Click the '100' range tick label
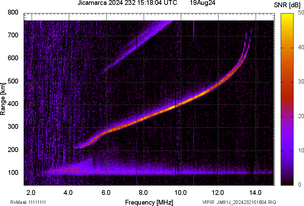Viewport: 304px width, 206px height. pos(13,172)
